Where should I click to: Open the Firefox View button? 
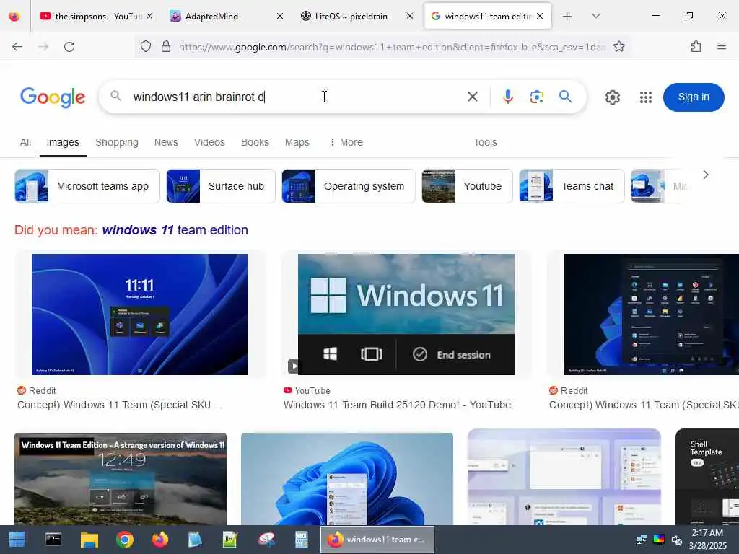14,17
